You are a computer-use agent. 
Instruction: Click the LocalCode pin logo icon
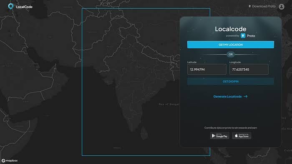click(x=11, y=7)
